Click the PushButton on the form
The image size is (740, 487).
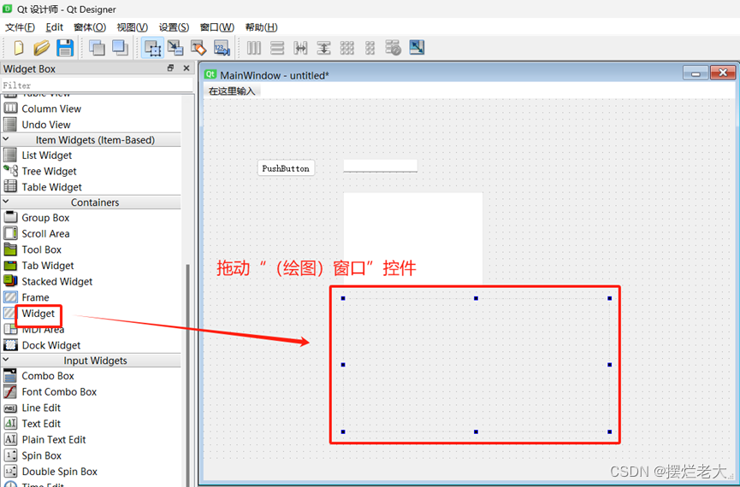click(286, 168)
